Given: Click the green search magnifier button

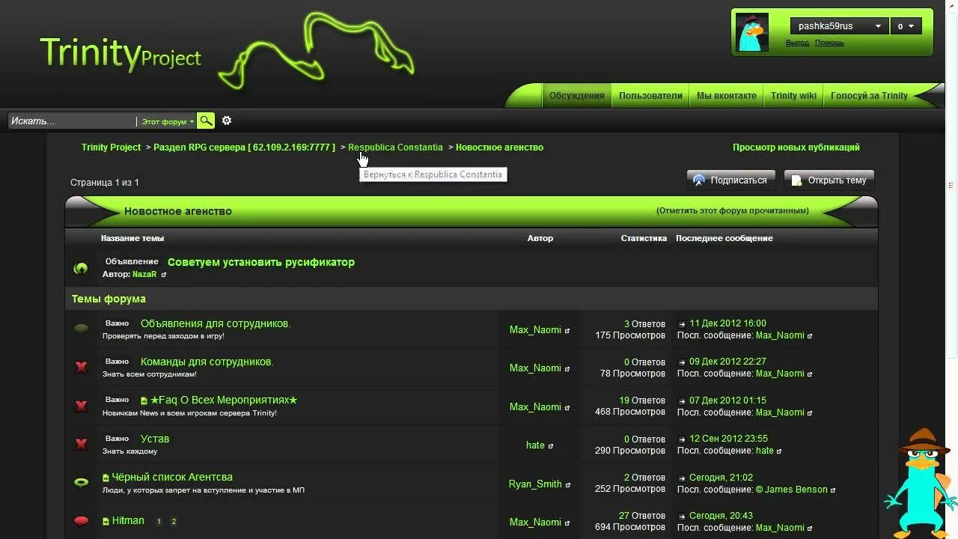Looking at the screenshot, I should [206, 121].
